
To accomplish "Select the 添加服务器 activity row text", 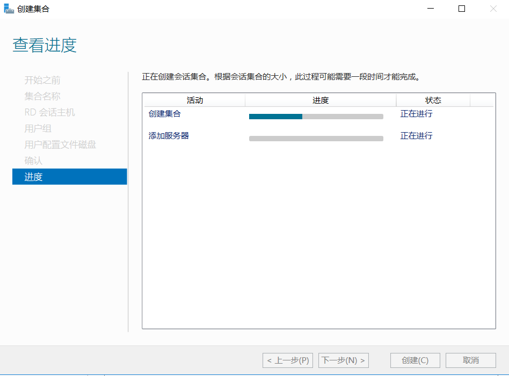I will coord(169,136).
